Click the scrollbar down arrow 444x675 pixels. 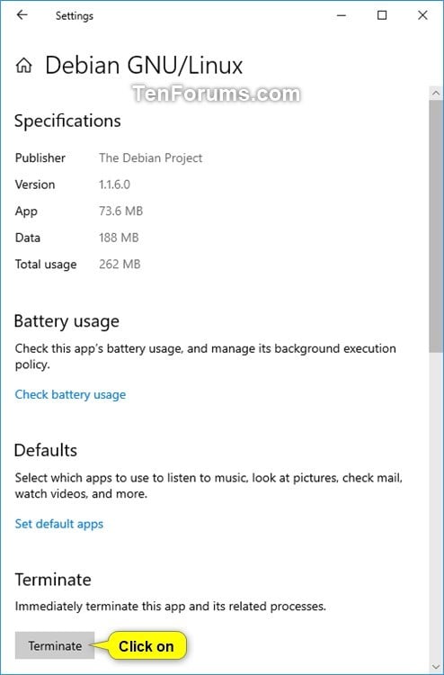(x=435, y=667)
